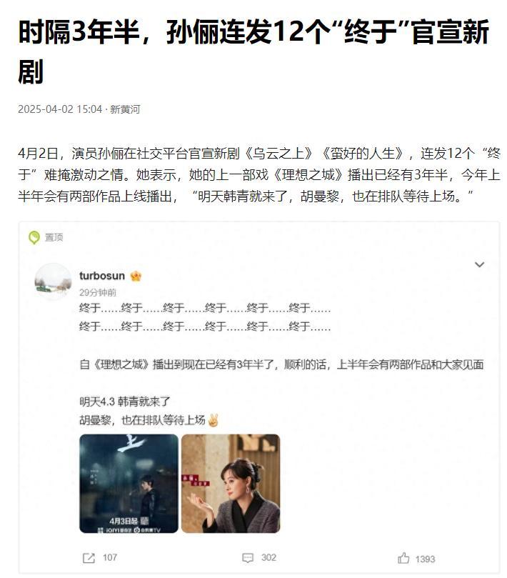The image size is (507, 578).
Task: Open the turbosun profile avatar
Action: point(53,281)
